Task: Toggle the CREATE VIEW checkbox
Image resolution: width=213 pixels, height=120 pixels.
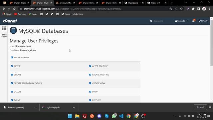Action: point(90,83)
